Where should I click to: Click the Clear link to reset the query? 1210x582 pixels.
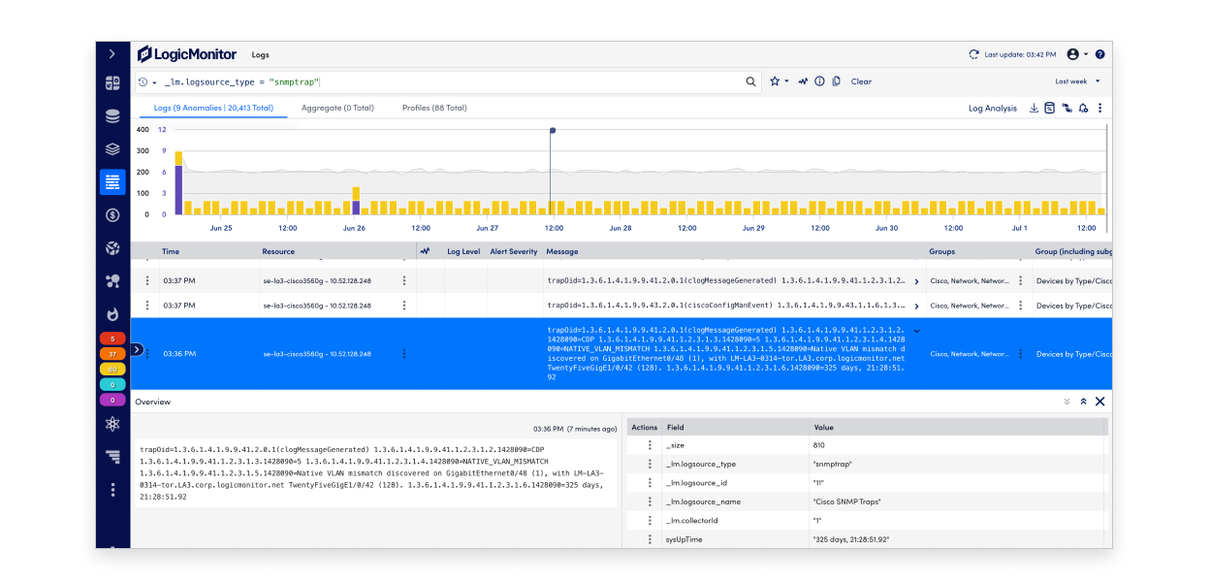point(860,81)
